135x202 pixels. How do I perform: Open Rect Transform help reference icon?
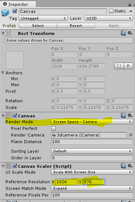[x=123, y=33]
